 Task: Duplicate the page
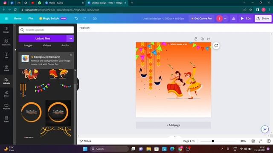(x=202, y=39)
